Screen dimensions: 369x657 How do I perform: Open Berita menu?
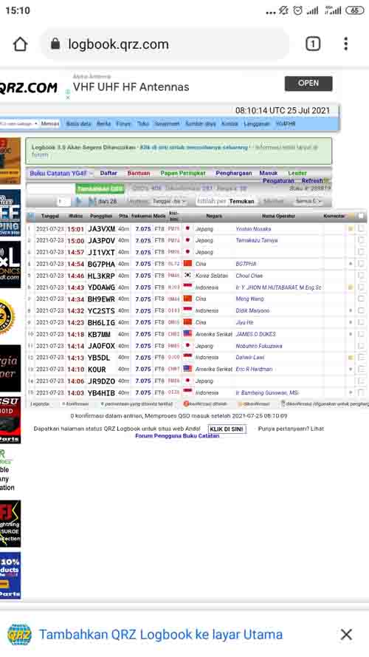click(x=104, y=124)
